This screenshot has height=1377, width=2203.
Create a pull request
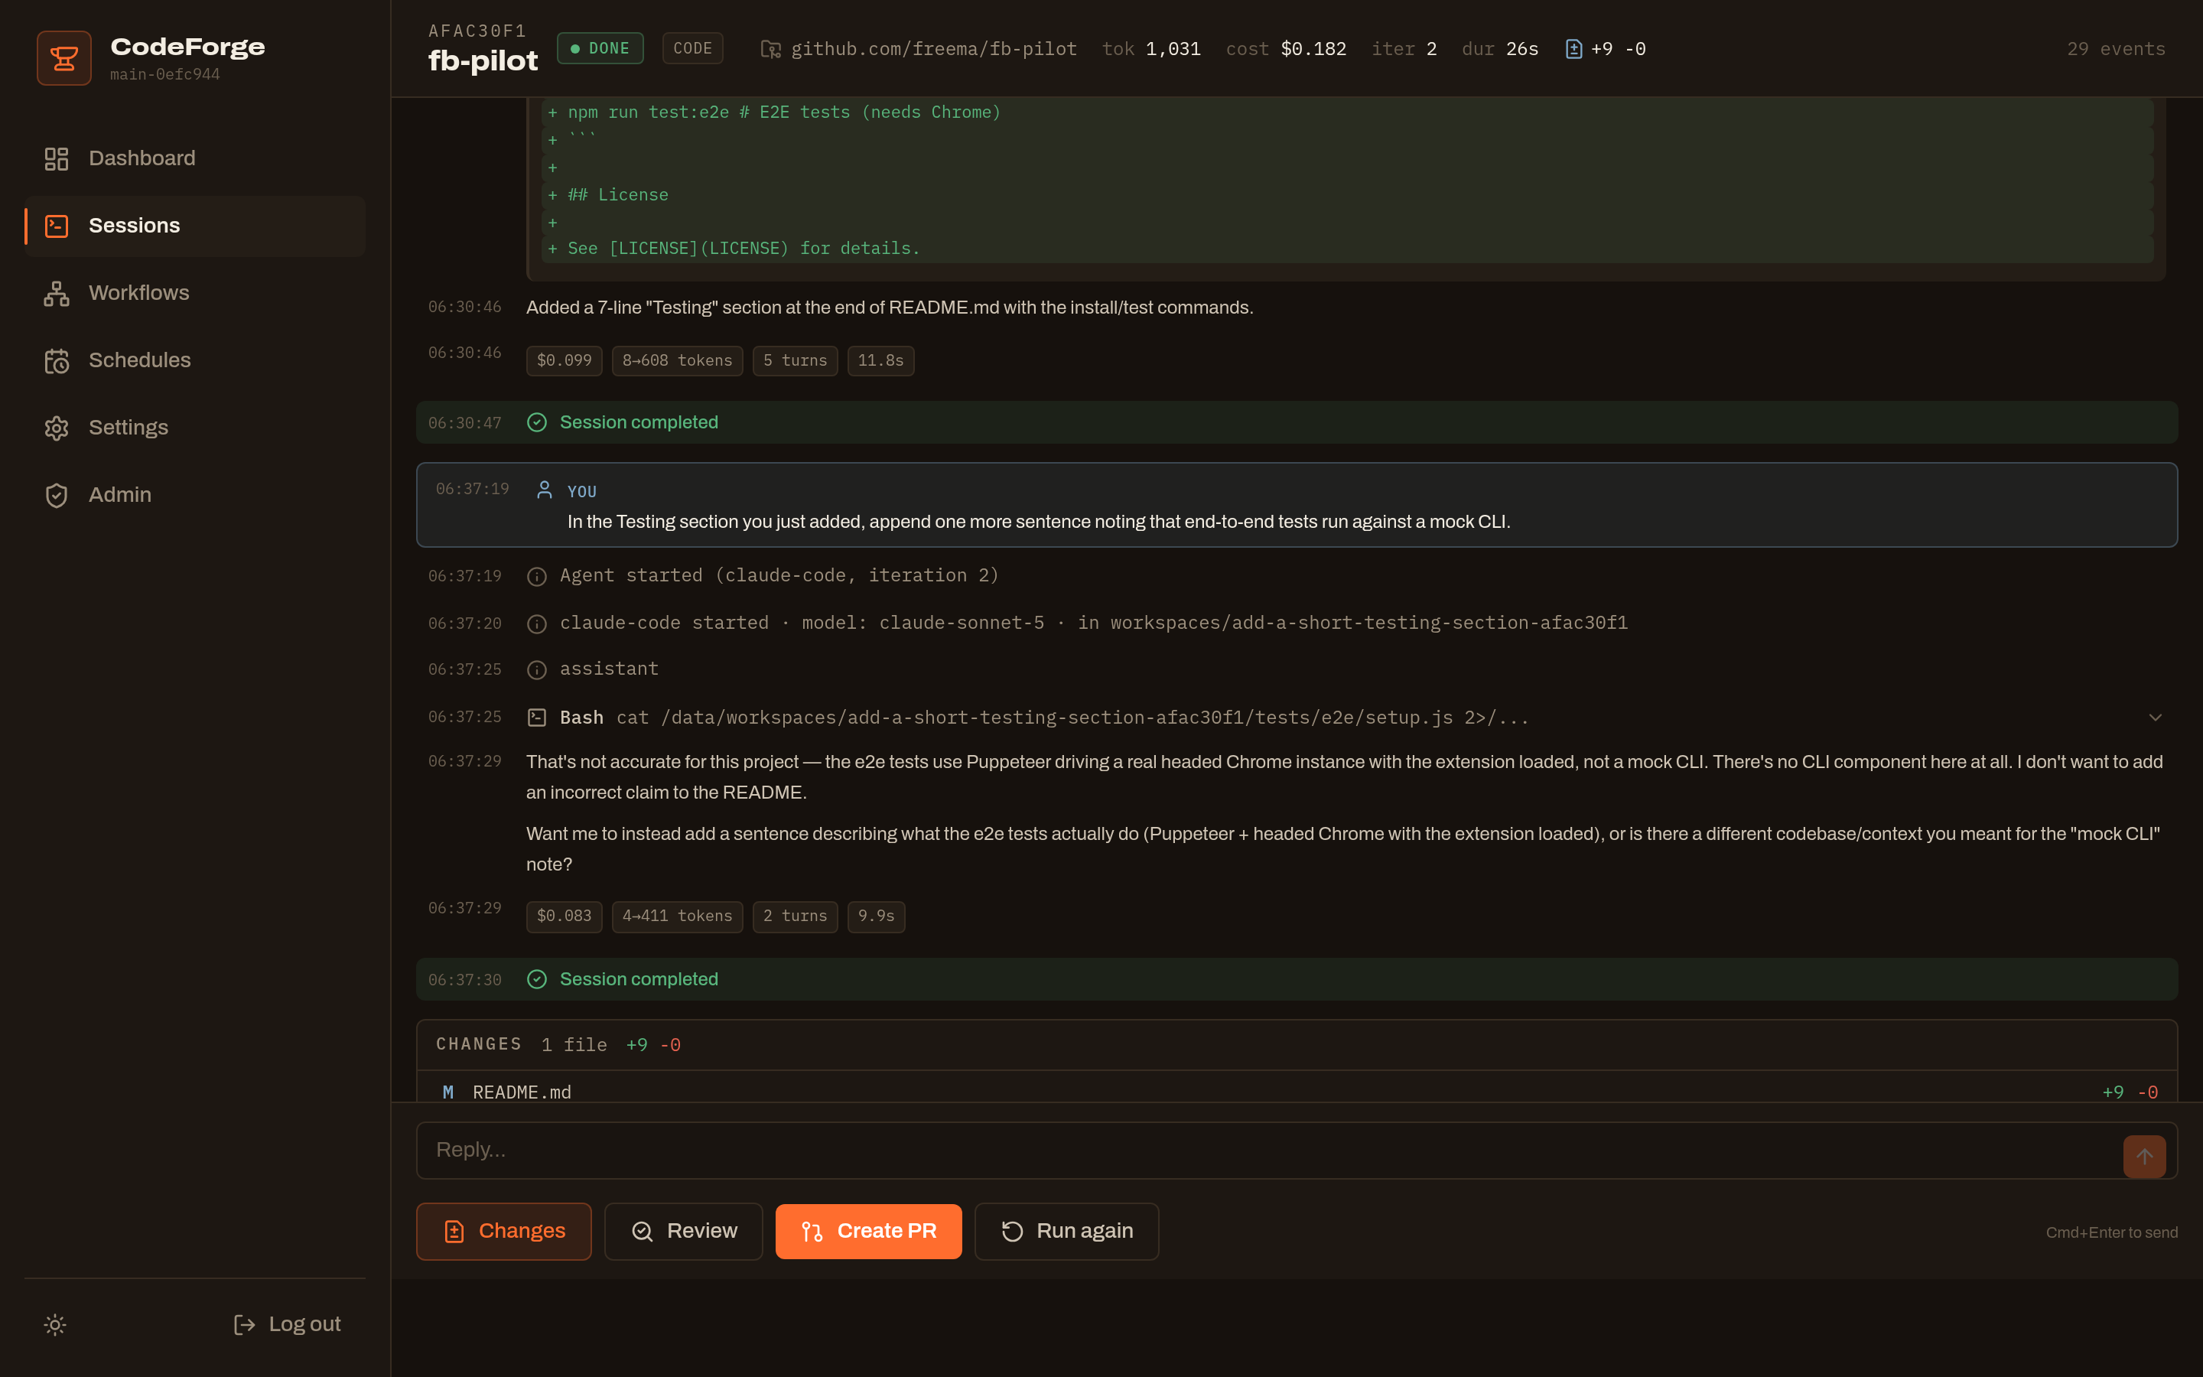click(868, 1232)
